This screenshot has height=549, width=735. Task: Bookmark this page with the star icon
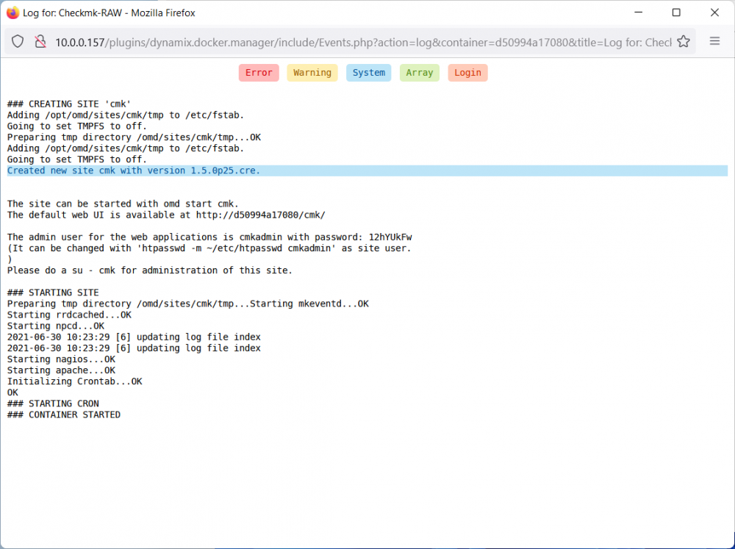pyautogui.click(x=684, y=42)
